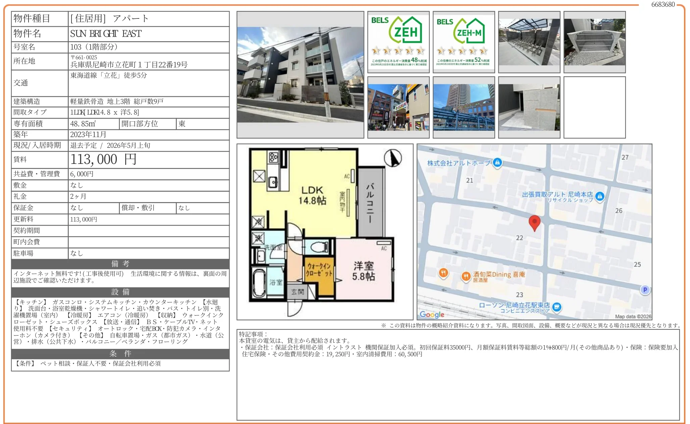690x424 pixels.
Task: Open the high-rise tower photo thumbnail
Action: click(x=463, y=107)
